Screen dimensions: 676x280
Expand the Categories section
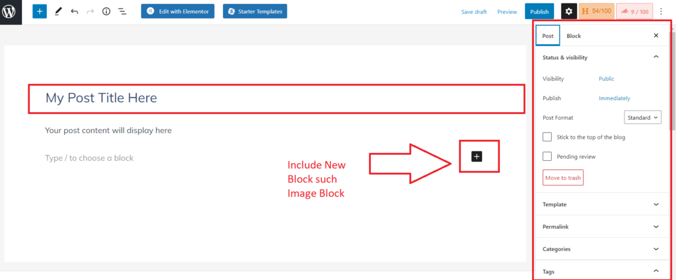601,249
